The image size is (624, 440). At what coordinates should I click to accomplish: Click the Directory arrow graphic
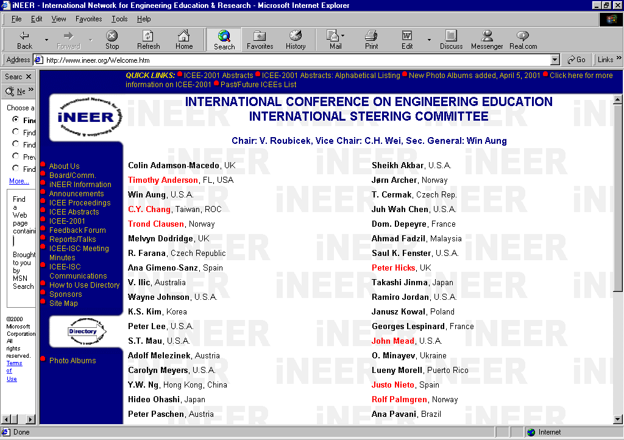coord(87,331)
